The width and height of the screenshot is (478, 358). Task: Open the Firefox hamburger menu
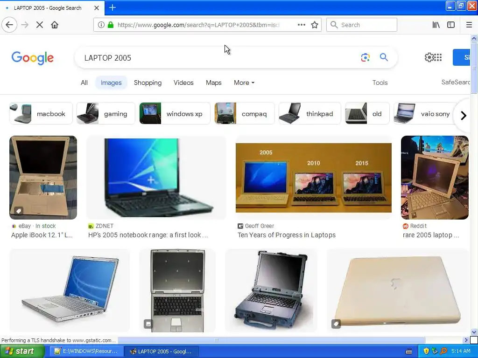click(x=469, y=25)
